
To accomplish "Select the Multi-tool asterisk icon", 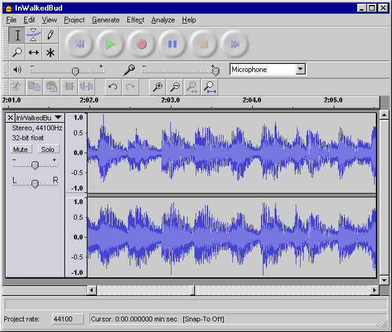I will [50, 52].
